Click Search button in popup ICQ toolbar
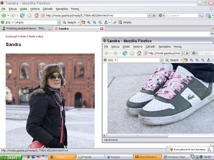The height and width of the screenshot is (160, 214). coord(172,60)
